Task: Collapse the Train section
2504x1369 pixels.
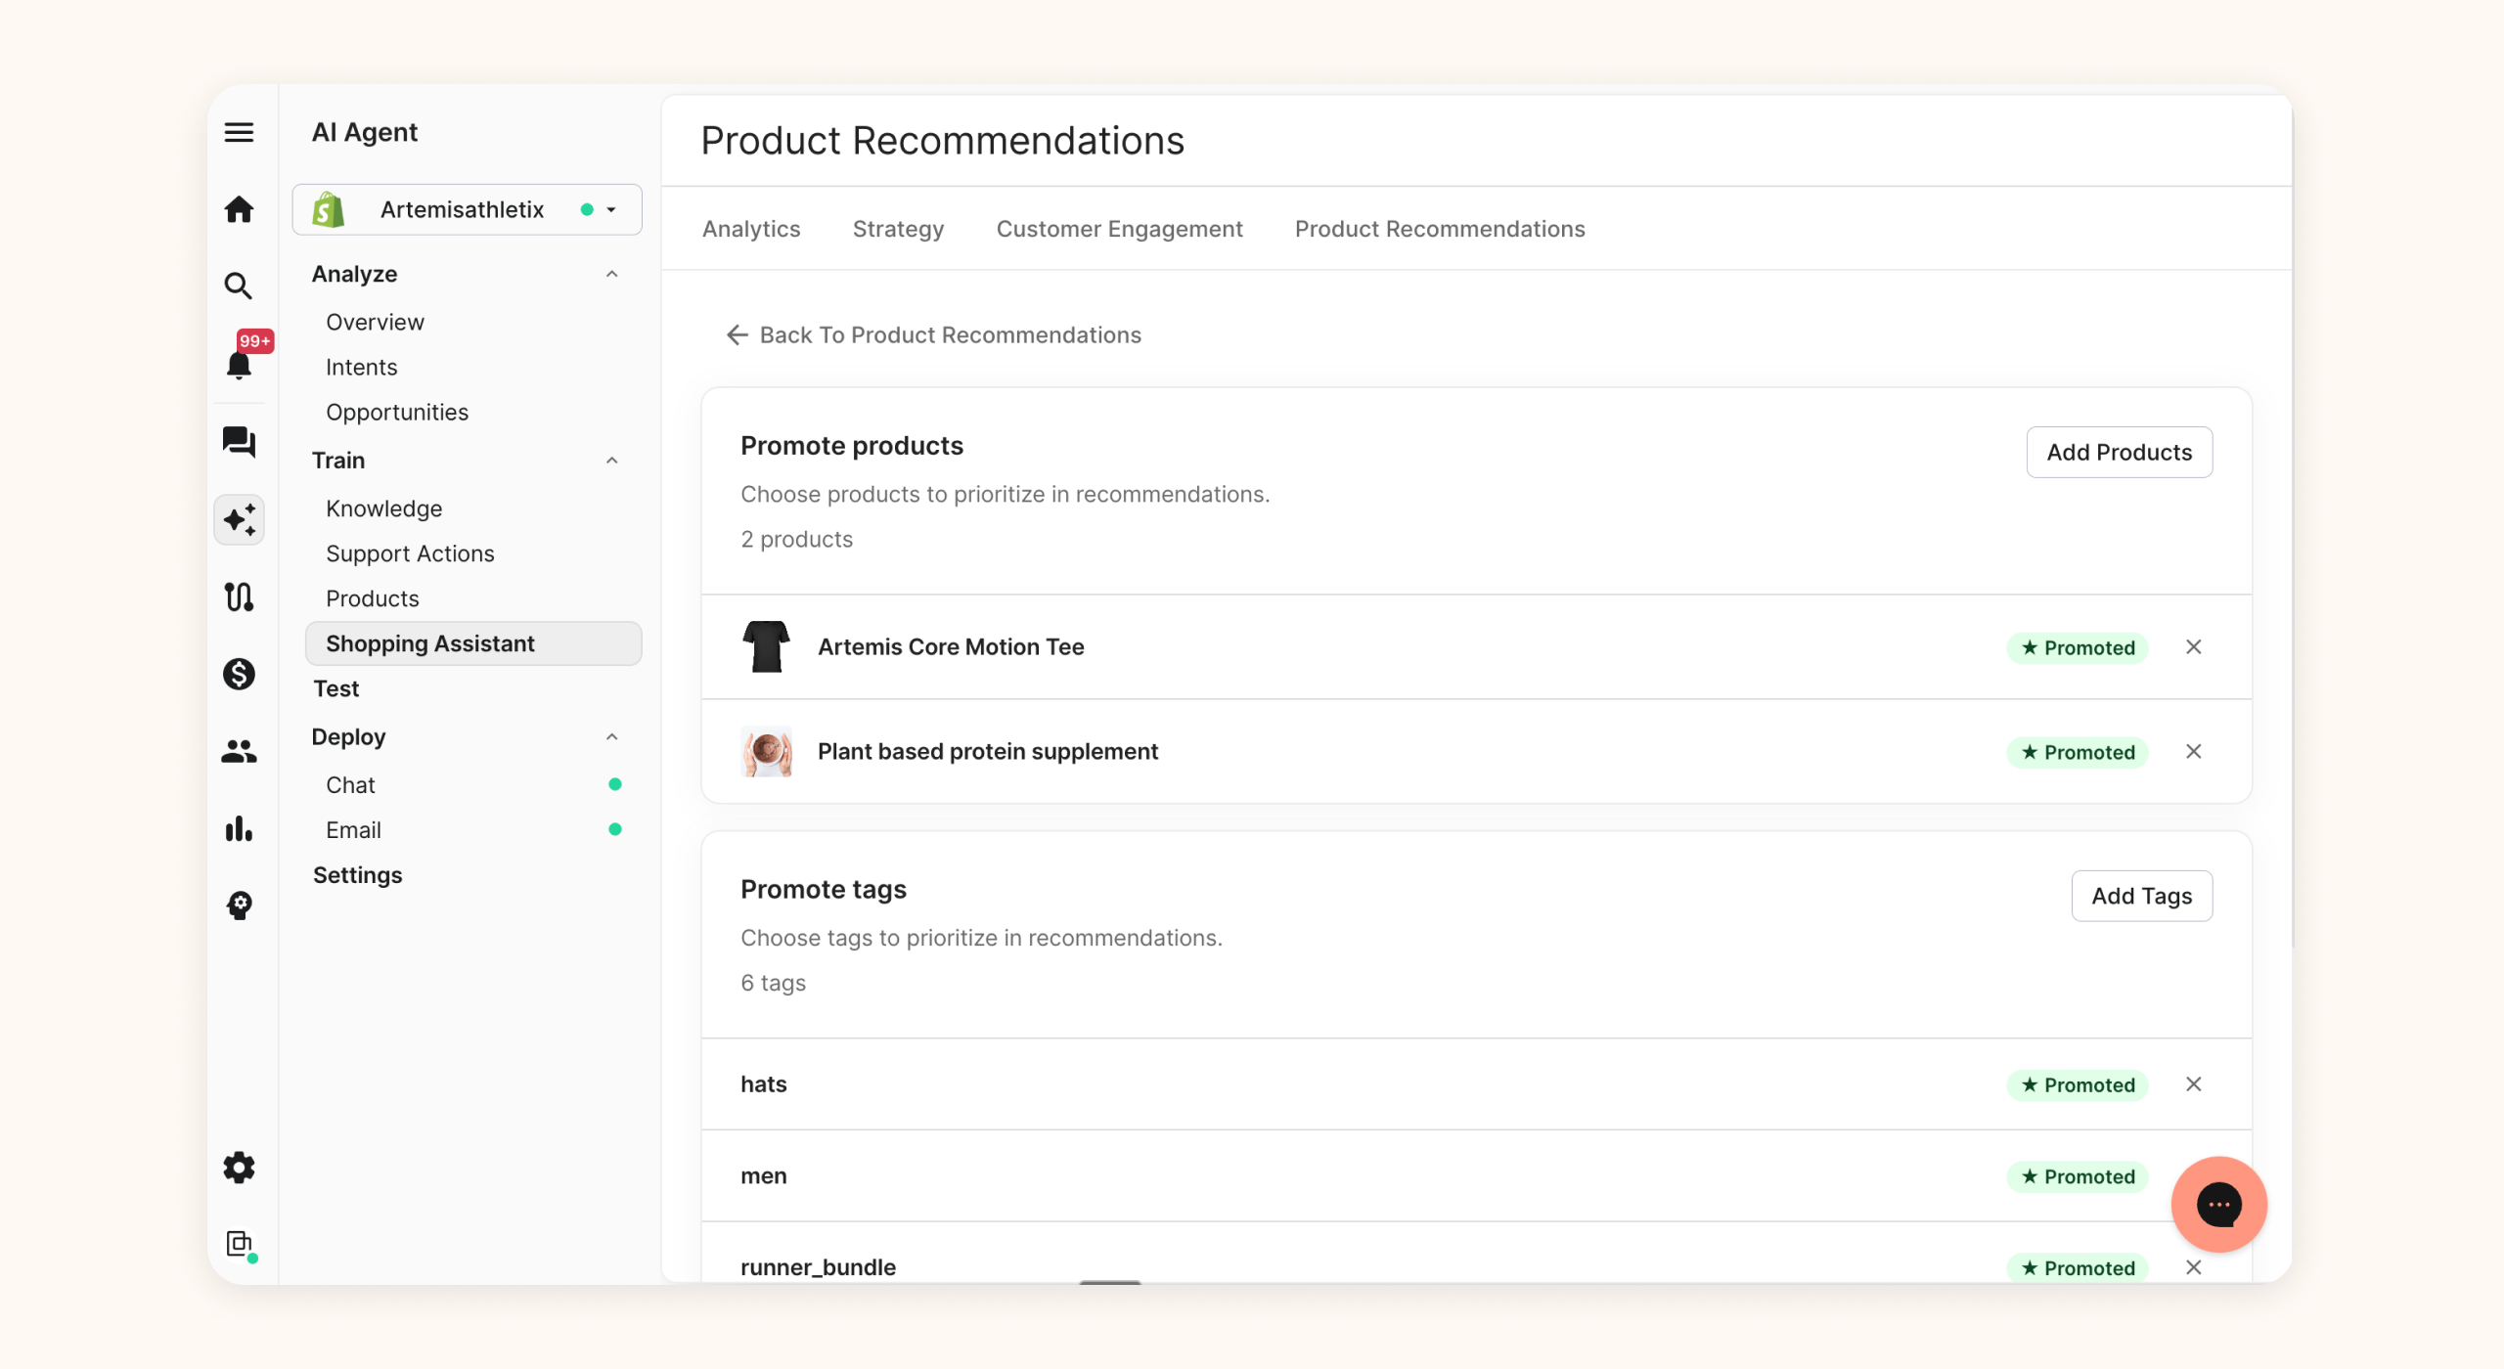Action: (x=612, y=461)
